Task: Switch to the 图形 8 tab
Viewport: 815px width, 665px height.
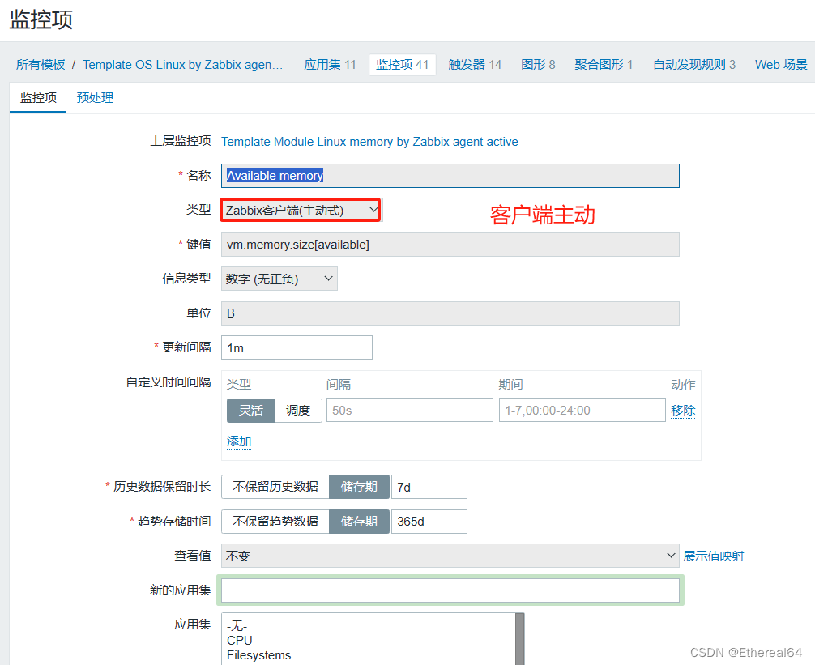Action: pos(538,65)
